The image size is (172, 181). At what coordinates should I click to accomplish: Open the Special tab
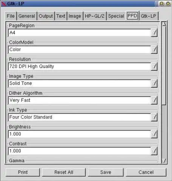(x=116, y=16)
